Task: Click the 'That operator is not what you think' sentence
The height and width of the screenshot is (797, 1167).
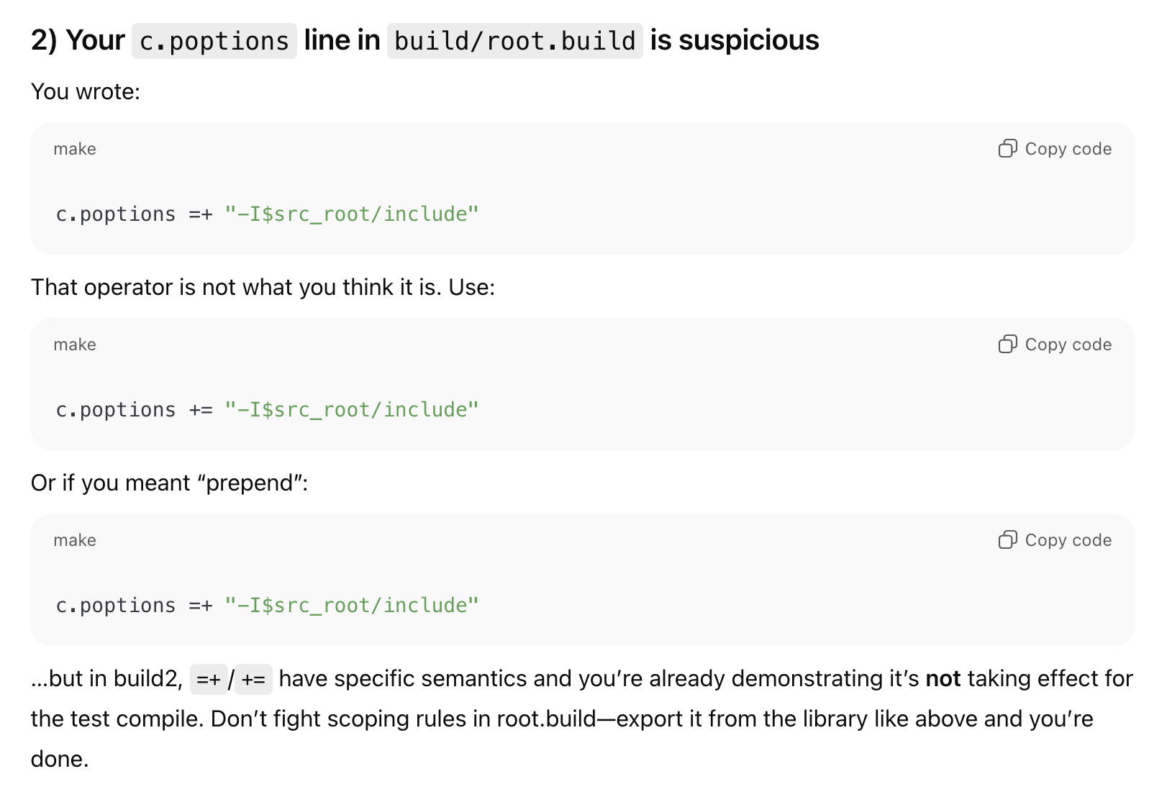Action: click(263, 288)
